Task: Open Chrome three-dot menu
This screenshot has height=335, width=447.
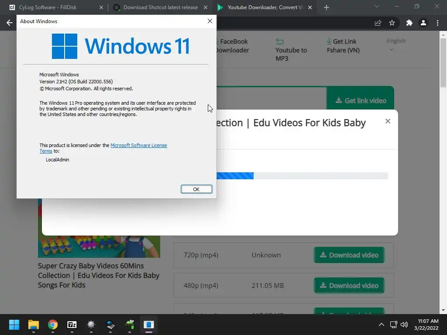Action: click(x=437, y=23)
